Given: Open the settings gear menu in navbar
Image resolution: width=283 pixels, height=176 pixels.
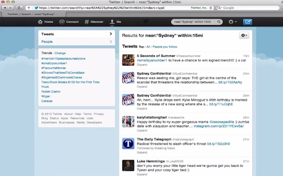Looking at the screenshot, I should tap(233, 22).
